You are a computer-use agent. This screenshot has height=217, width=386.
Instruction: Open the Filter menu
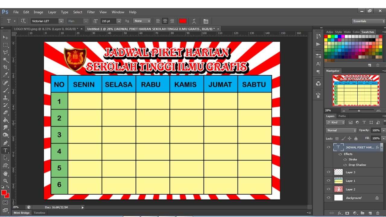91,12
